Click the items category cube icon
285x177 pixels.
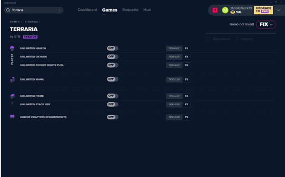(12, 96)
